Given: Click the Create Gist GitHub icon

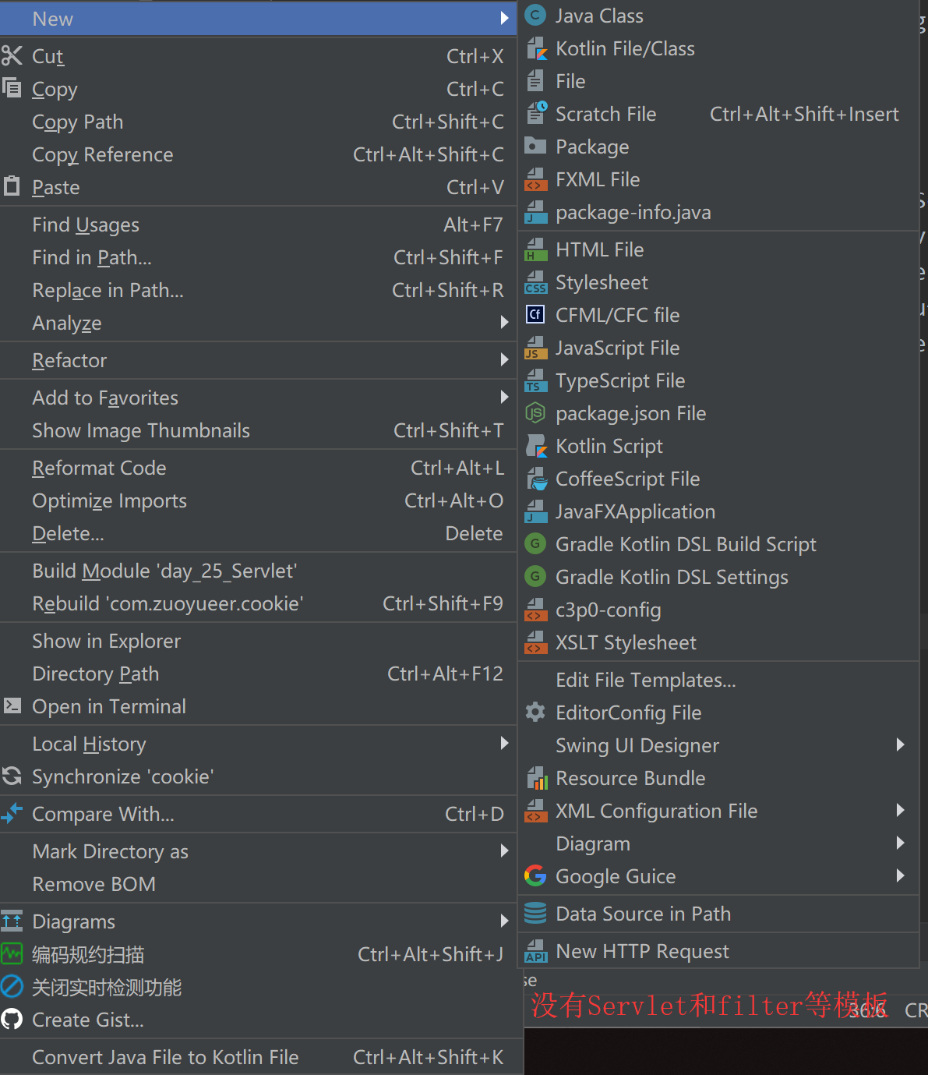Looking at the screenshot, I should [x=12, y=1020].
